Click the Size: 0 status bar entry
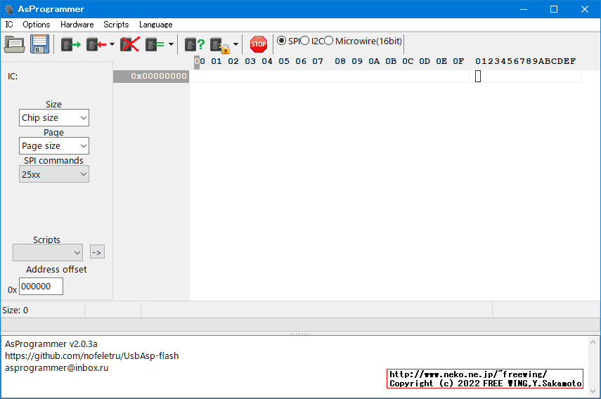 coord(15,310)
